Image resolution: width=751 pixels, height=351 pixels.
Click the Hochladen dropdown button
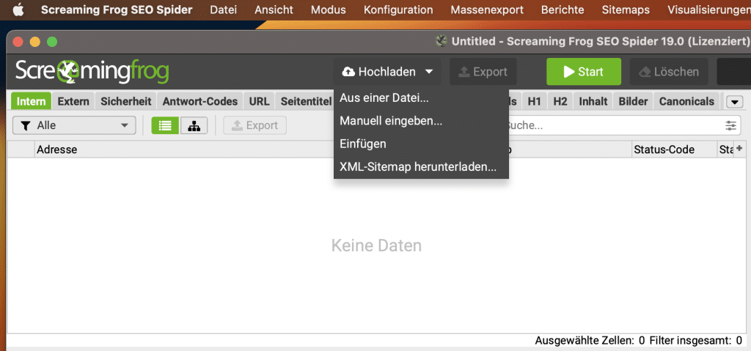387,72
